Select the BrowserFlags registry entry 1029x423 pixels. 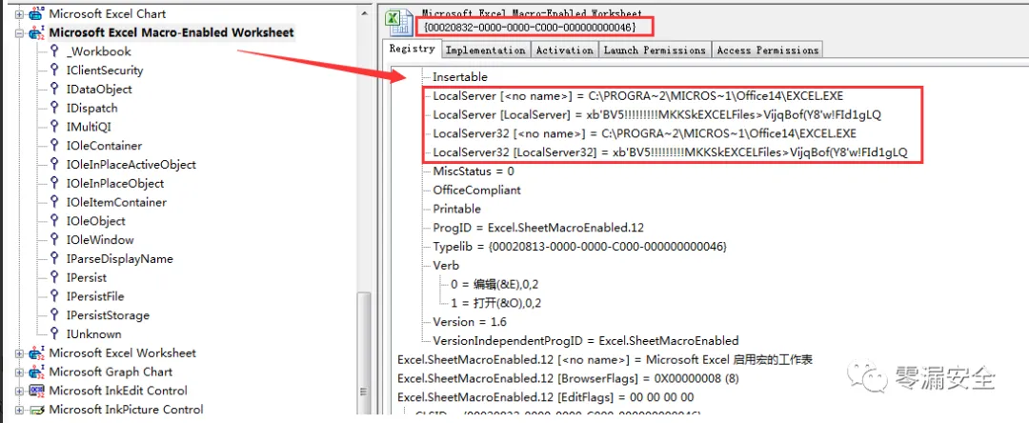click(566, 378)
